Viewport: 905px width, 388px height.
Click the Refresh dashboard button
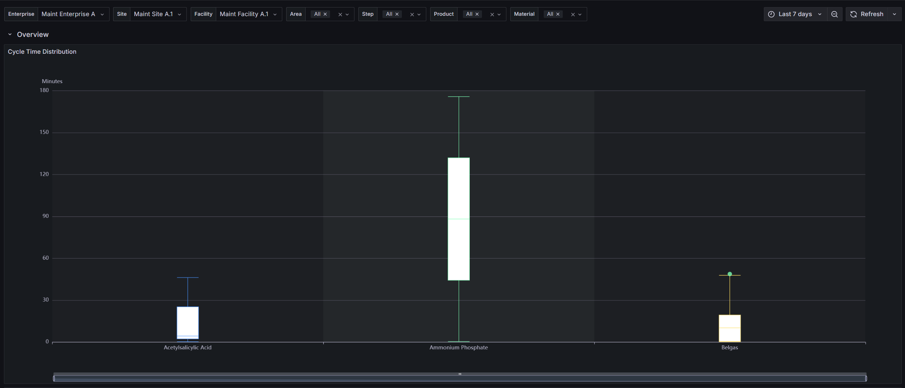tap(867, 14)
